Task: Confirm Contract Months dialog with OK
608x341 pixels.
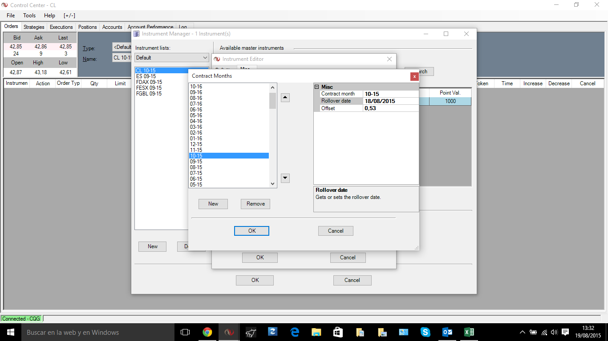Action: (x=252, y=231)
